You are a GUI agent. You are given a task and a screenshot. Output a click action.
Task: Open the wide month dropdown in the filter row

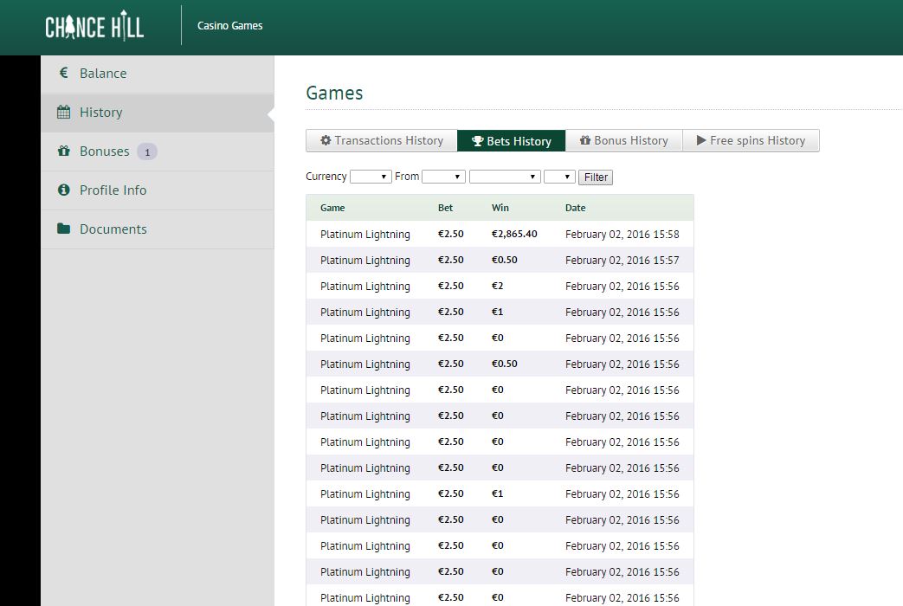point(505,177)
